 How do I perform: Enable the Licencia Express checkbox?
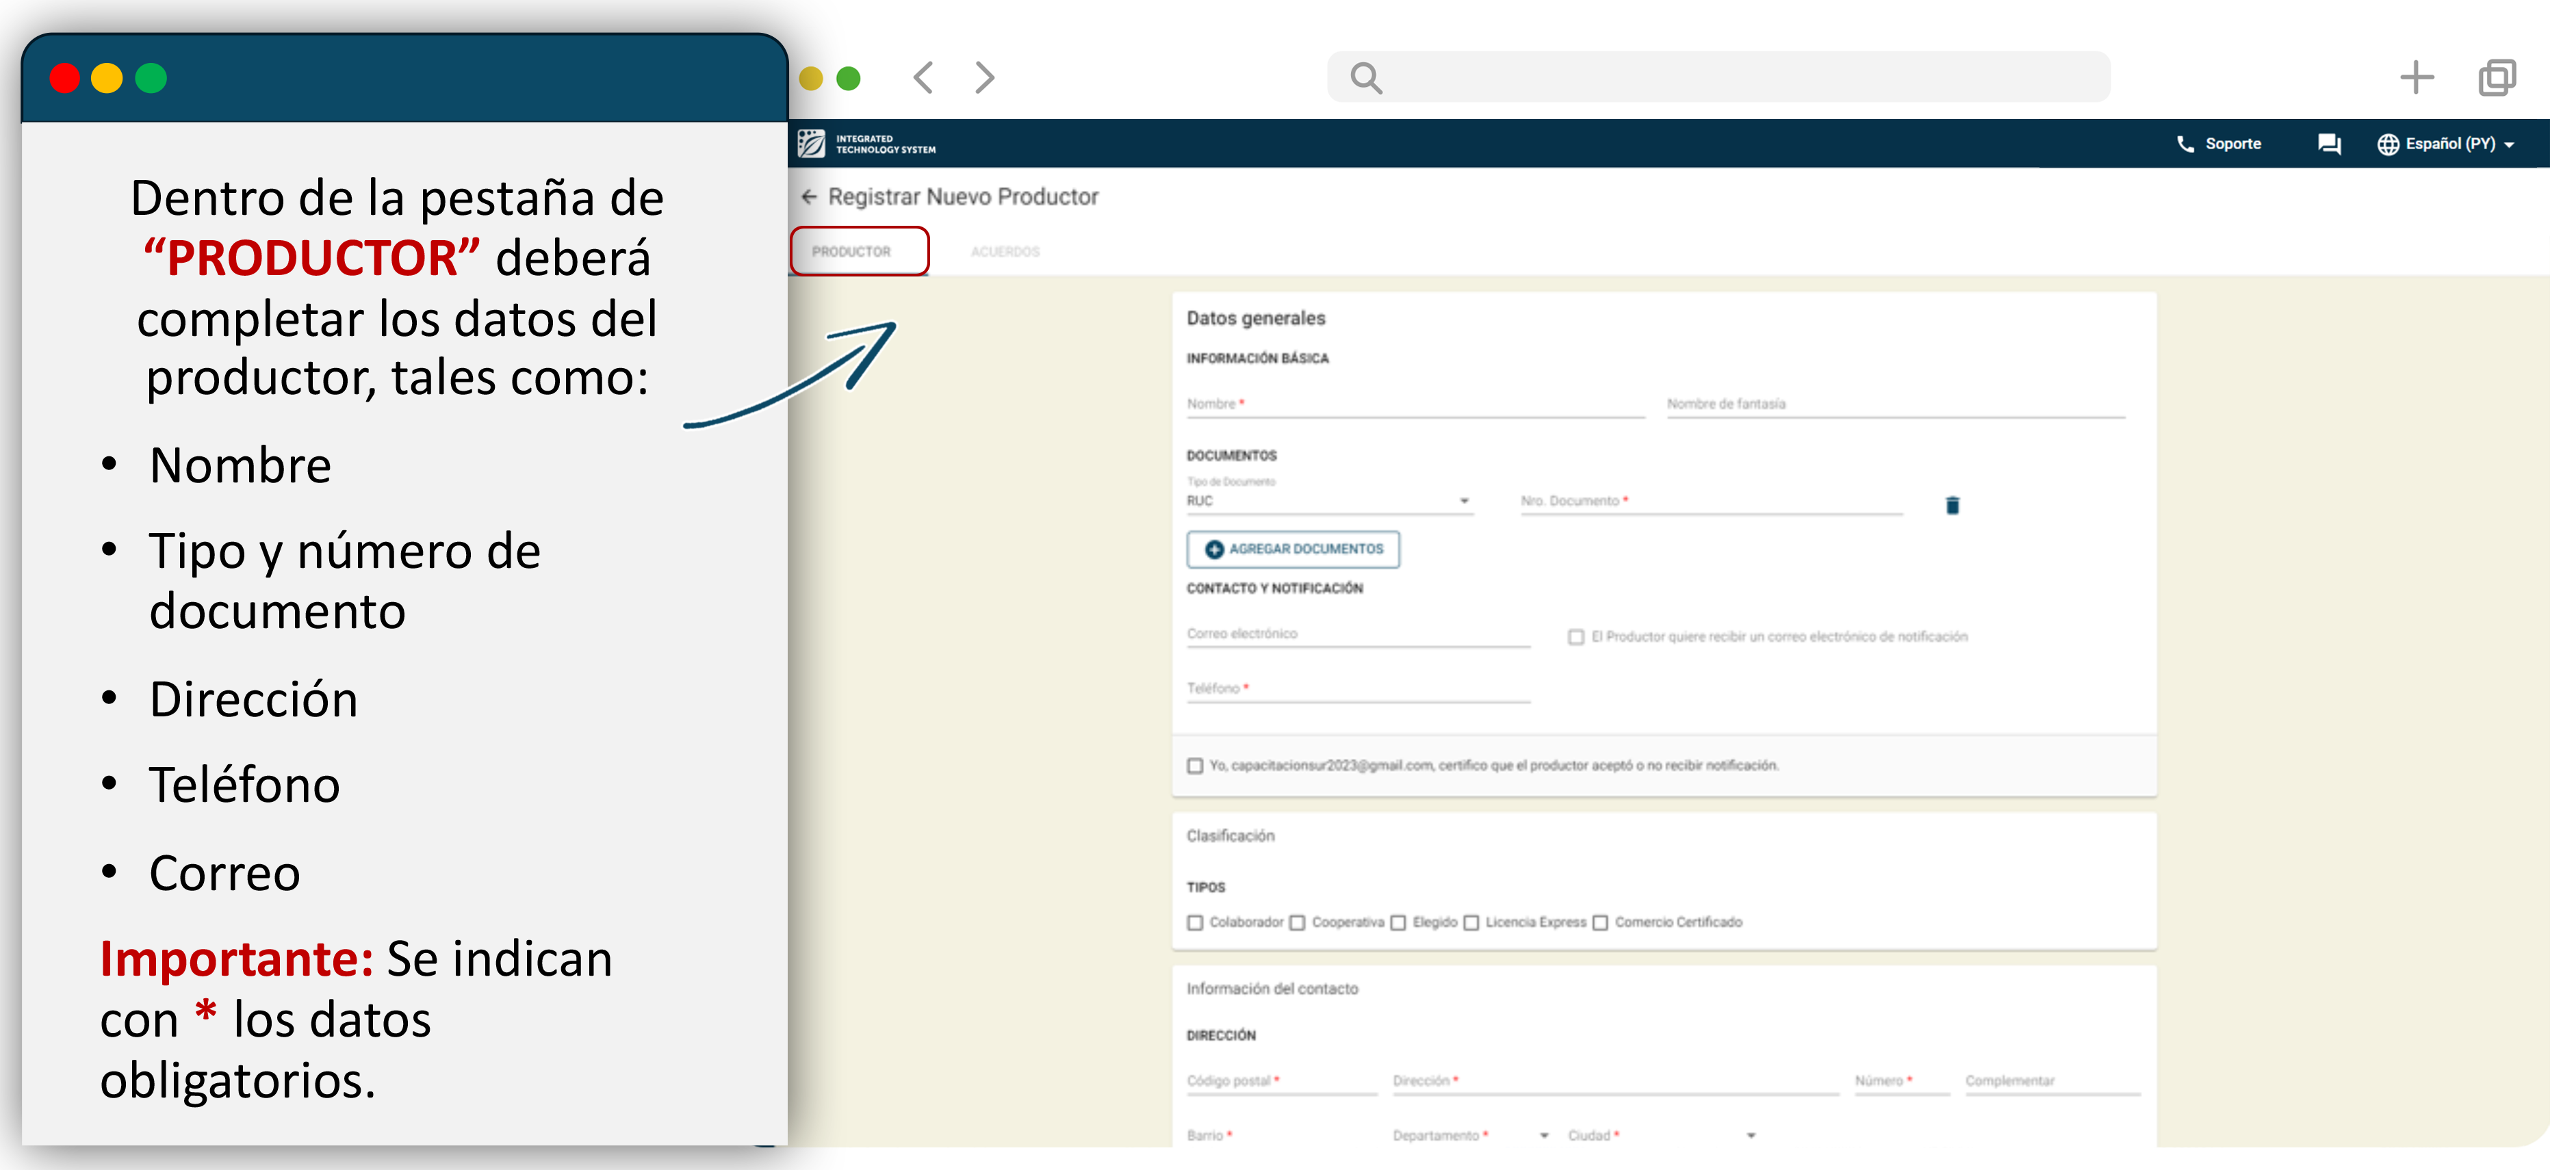click(x=1471, y=922)
